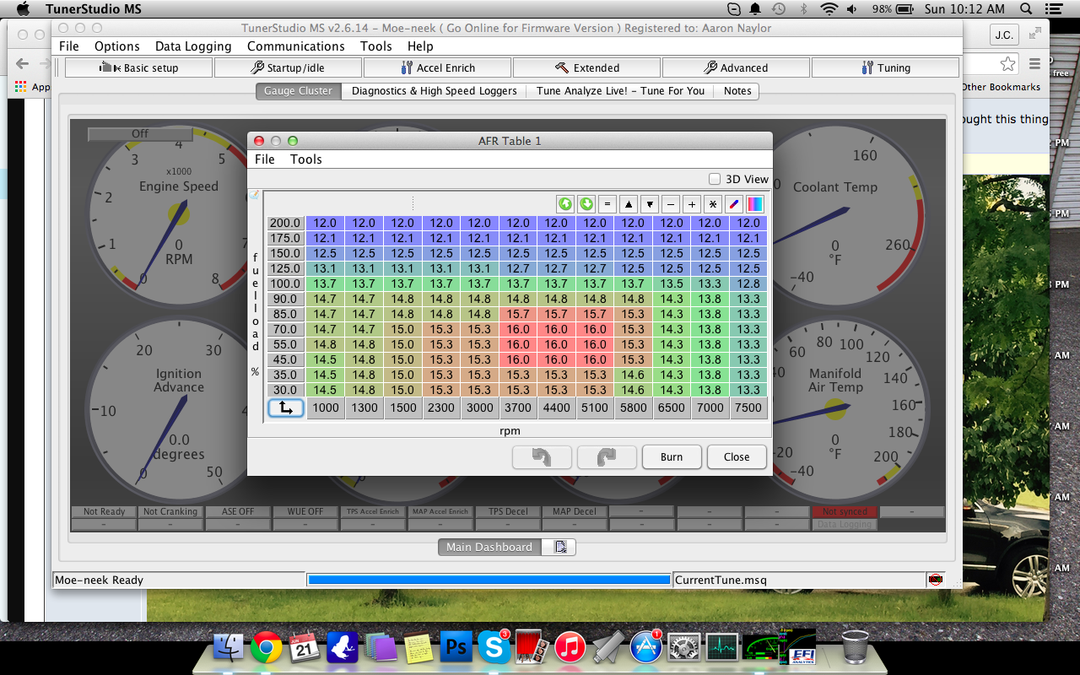Click the green down-arrow icon in AFR toolbar
The image size is (1080, 675).
click(x=586, y=204)
